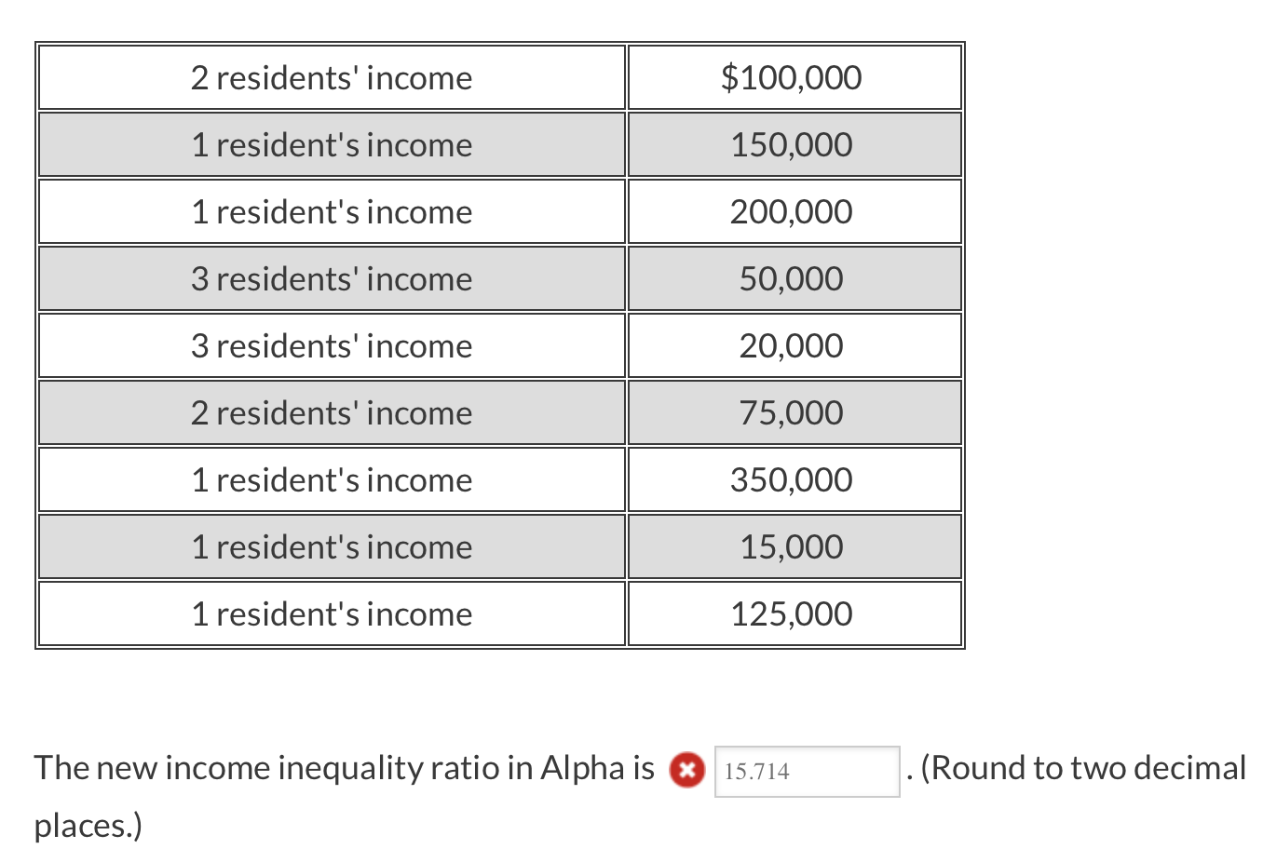This screenshot has height=849, width=1263.
Task: Select the '1 resident's income' label beside 350,000
Action: point(332,479)
